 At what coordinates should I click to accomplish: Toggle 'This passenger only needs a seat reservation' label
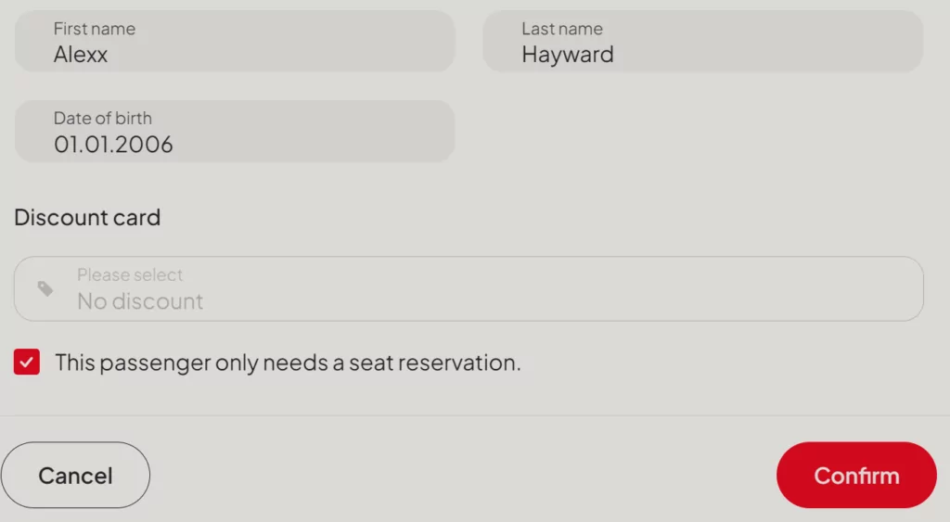[x=288, y=363]
